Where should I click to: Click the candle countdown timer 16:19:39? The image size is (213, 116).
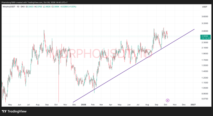205,38
